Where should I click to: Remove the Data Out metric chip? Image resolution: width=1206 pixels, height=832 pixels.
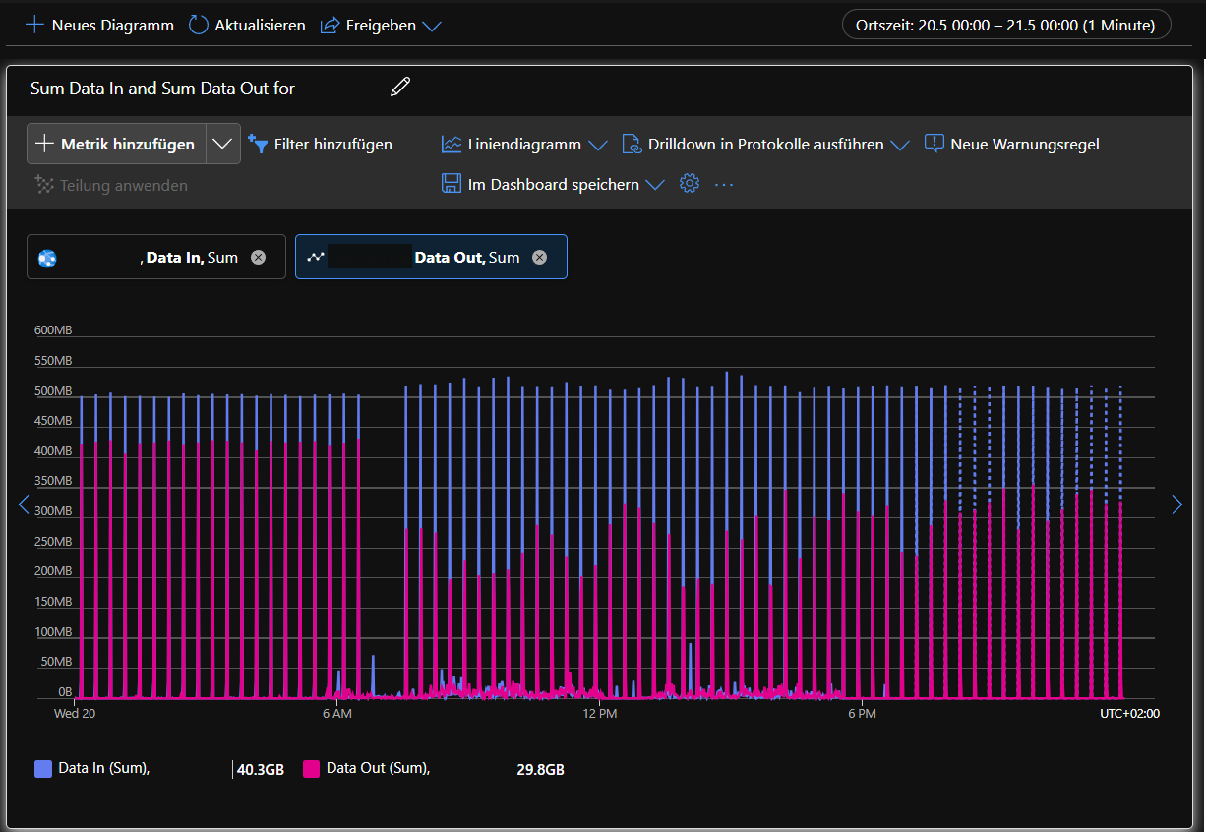[539, 257]
